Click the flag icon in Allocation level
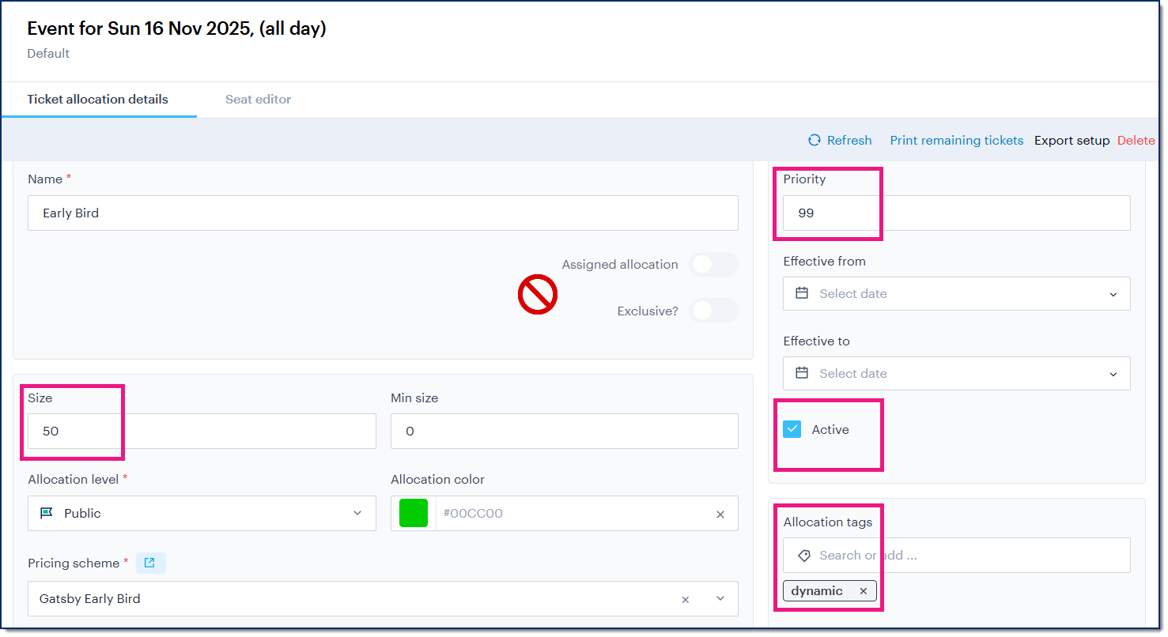The height and width of the screenshot is (637, 1168). tap(47, 513)
